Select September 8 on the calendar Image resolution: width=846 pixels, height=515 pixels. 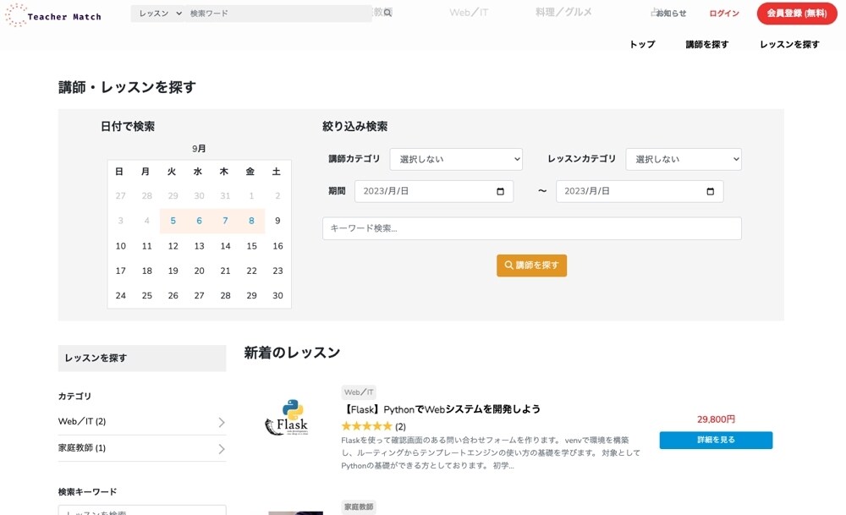pos(251,221)
